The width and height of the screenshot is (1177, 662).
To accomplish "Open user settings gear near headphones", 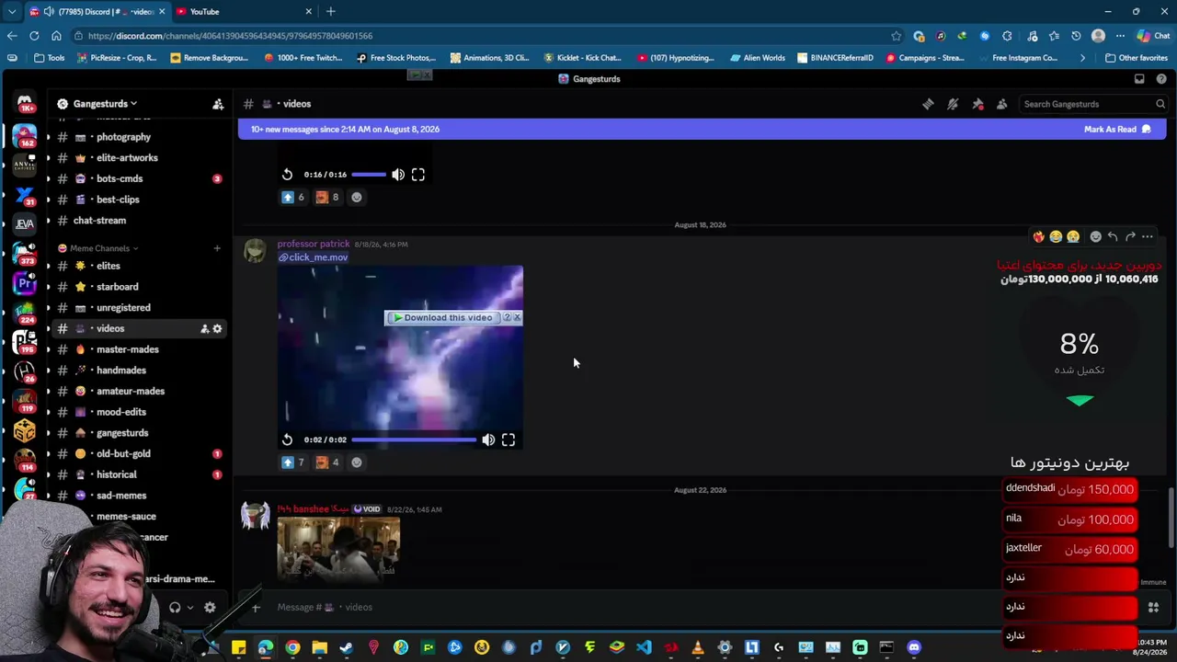I will (210, 608).
